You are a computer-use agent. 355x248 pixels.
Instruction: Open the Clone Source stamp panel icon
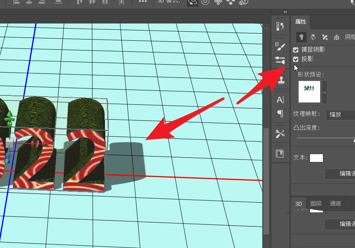tap(280, 80)
